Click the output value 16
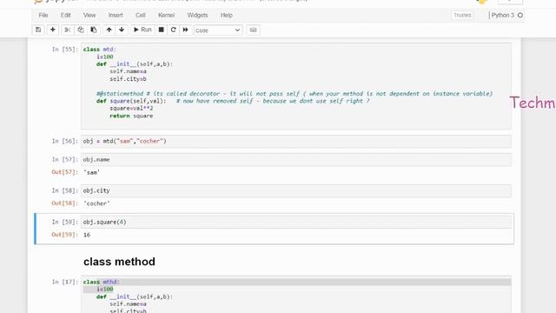Viewport: 556px width, 313px height. click(87, 235)
